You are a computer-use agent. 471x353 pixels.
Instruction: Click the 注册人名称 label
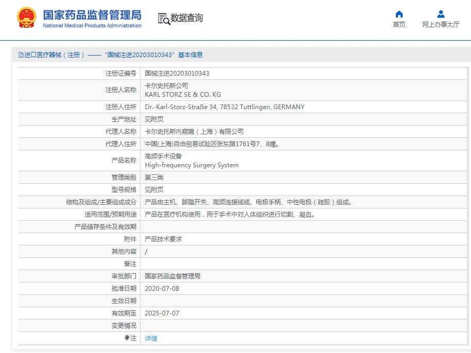pyautogui.click(x=121, y=90)
